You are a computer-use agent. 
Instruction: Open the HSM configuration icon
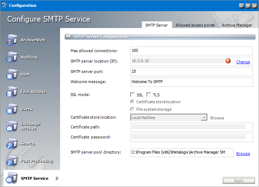pos(12,75)
